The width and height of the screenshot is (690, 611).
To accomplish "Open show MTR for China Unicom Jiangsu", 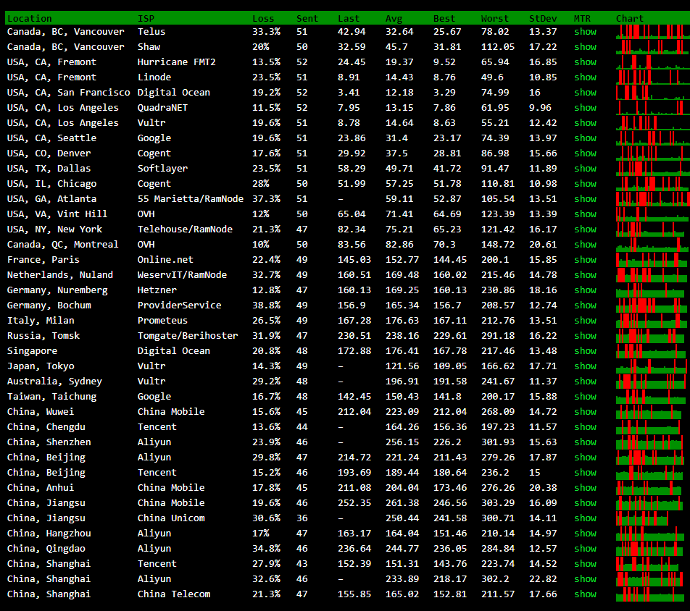I will pos(585,518).
